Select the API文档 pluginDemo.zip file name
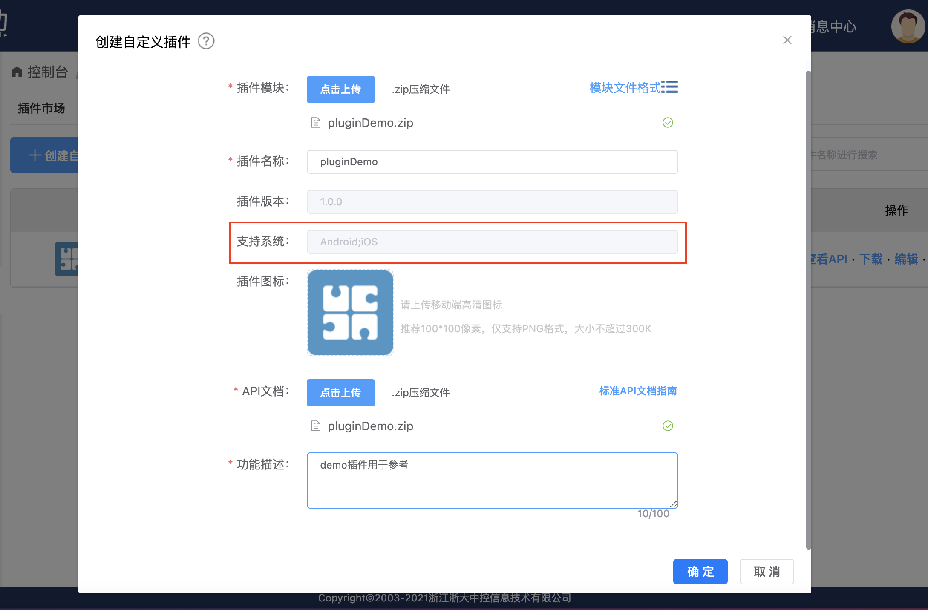The width and height of the screenshot is (928, 610). pyautogui.click(x=370, y=426)
